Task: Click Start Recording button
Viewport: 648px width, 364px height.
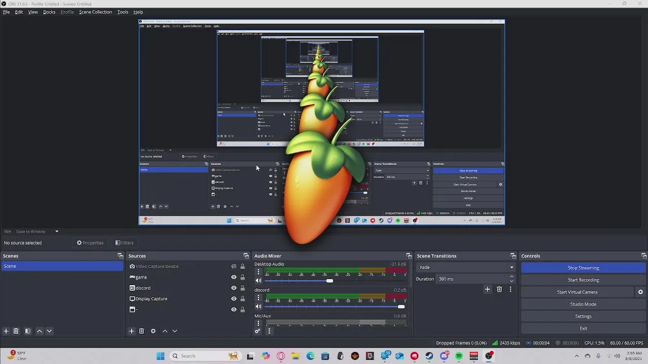Action: 583,280
